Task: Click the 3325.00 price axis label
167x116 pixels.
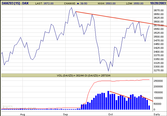Action: click(159, 63)
